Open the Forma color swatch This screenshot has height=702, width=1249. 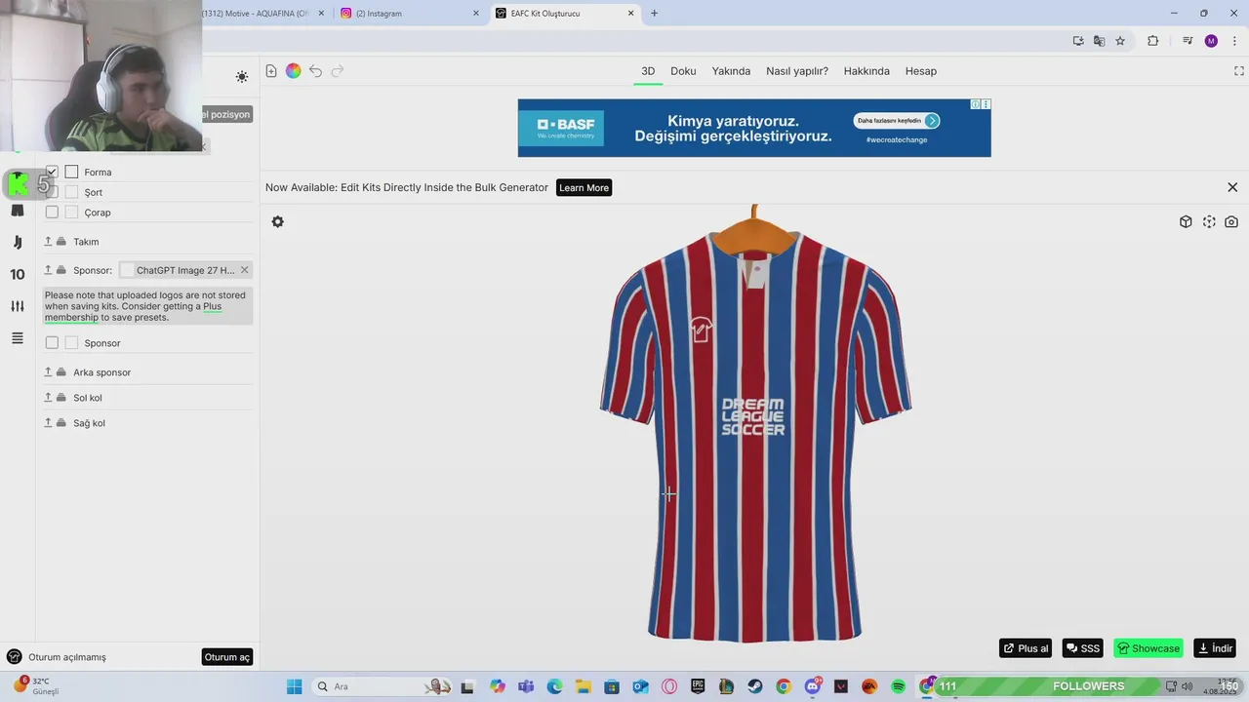click(x=71, y=173)
